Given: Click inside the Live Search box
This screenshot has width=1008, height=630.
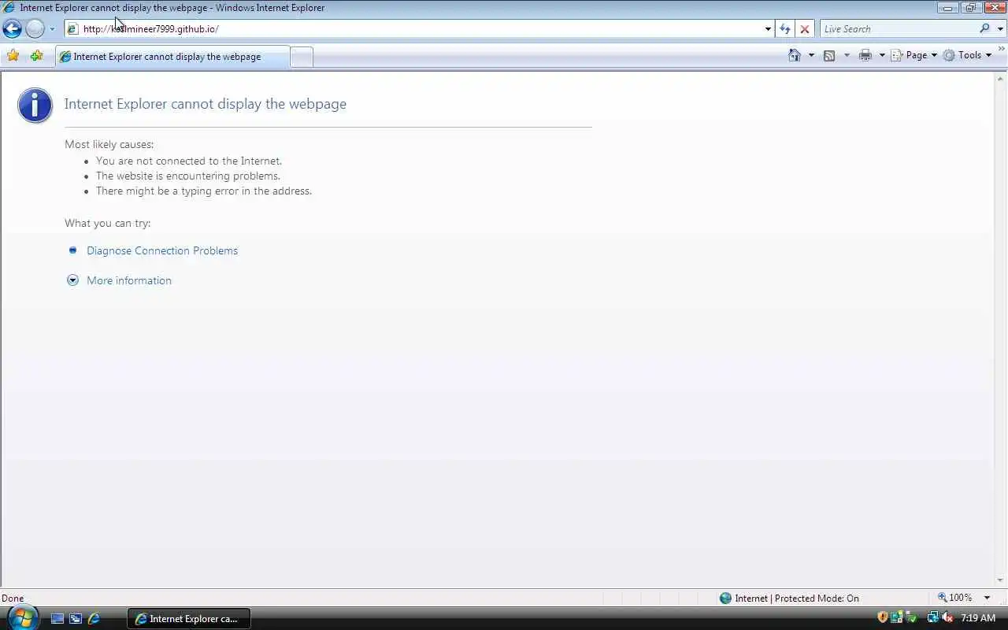Looking at the screenshot, I should tap(899, 29).
